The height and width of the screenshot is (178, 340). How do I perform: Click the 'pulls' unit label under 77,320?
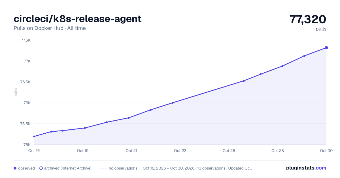coord(321,29)
